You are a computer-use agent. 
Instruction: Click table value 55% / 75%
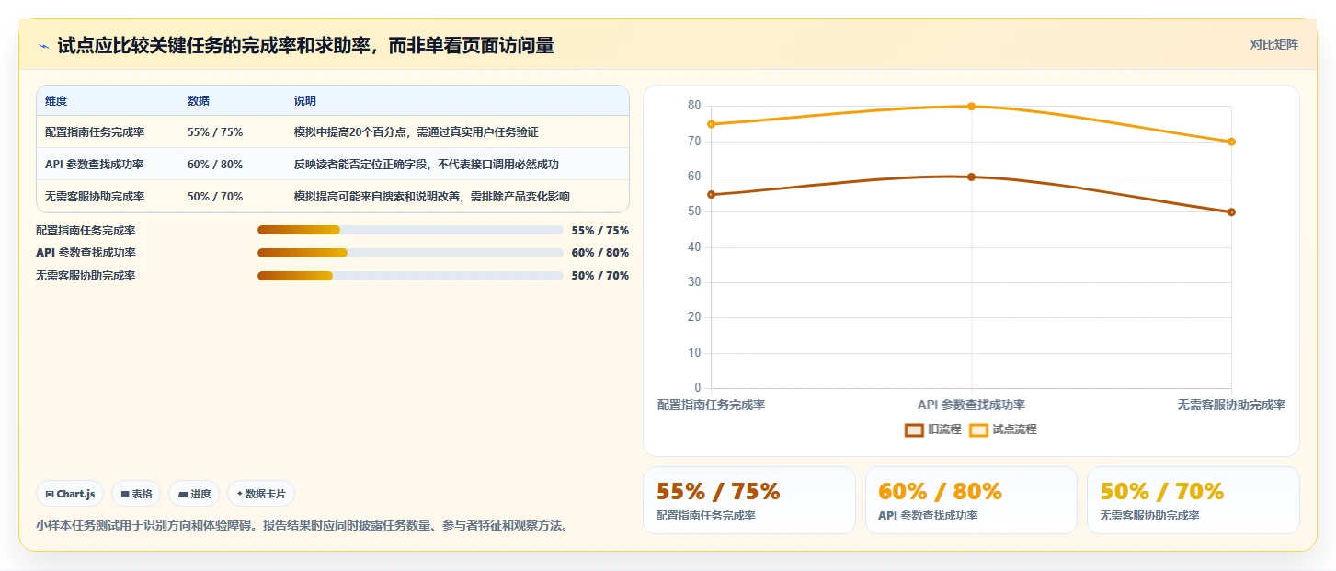[x=215, y=132]
